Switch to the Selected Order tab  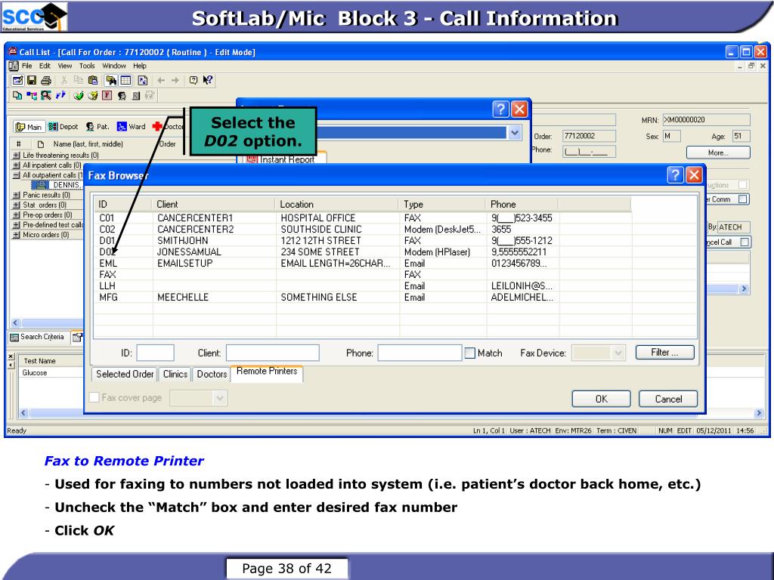(x=125, y=375)
